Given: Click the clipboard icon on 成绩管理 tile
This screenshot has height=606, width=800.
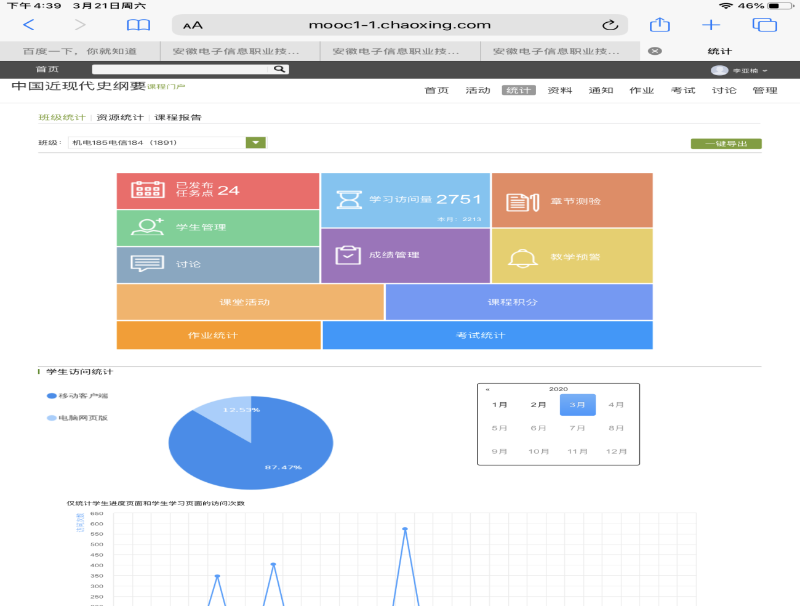Looking at the screenshot, I should pyautogui.click(x=348, y=254).
